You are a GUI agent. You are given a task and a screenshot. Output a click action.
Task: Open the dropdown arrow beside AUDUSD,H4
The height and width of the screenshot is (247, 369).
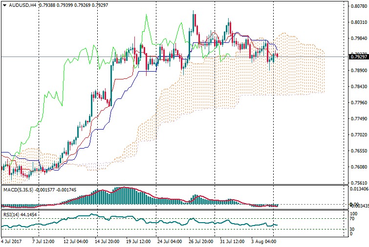(4, 5)
